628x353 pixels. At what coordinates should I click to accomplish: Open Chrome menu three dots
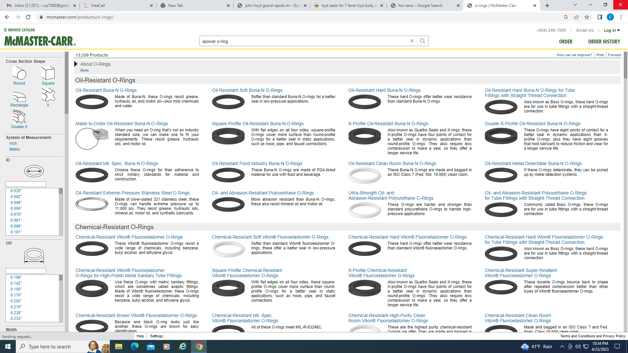tap(621, 17)
